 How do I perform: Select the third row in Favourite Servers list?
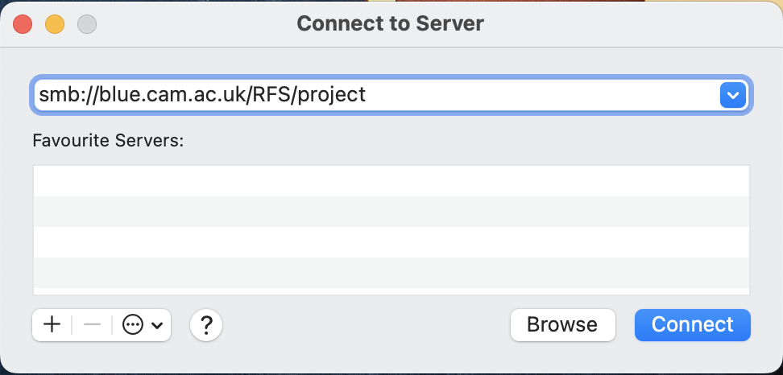391,242
